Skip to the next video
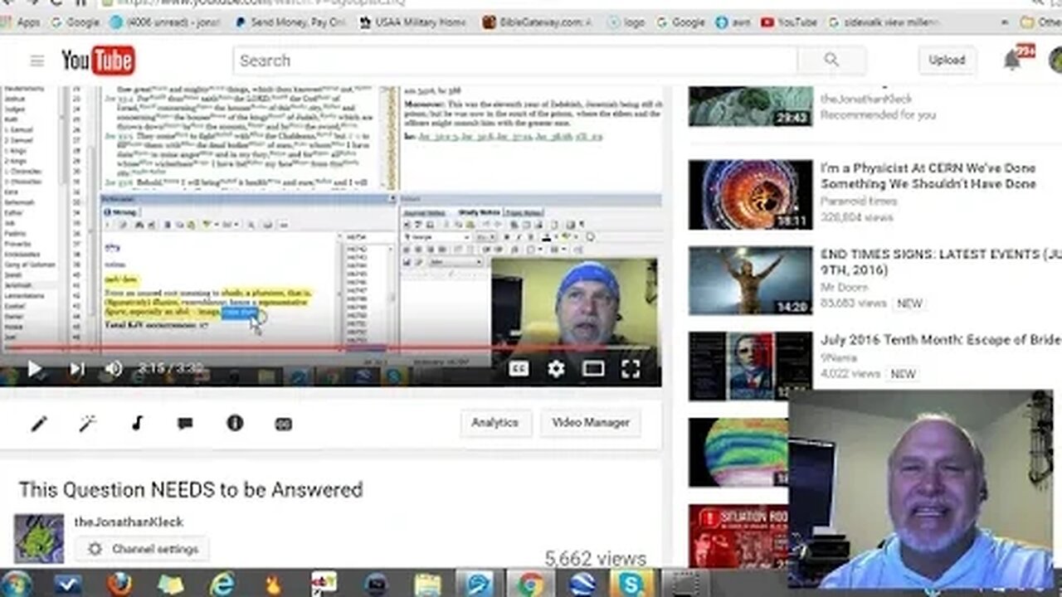The width and height of the screenshot is (1062, 597). tap(76, 369)
